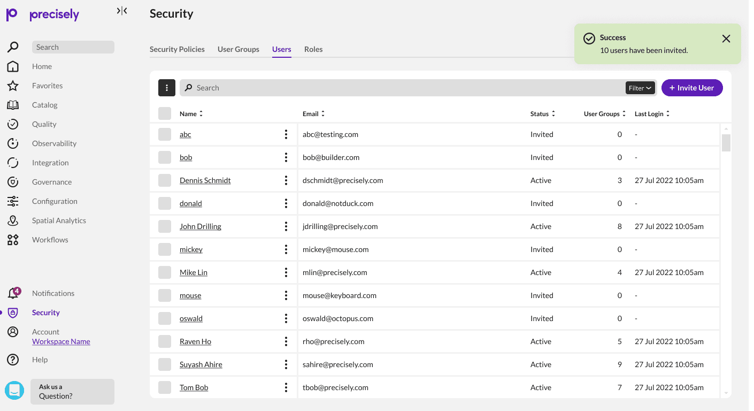Click the Security shield lock icon

coord(13,313)
